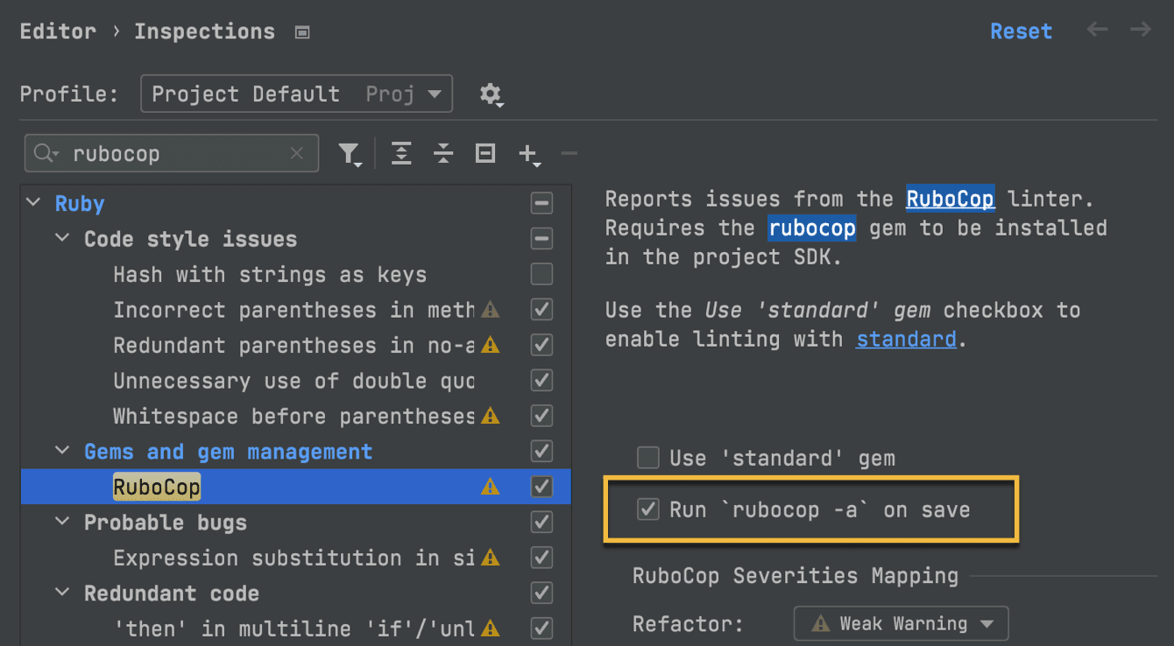Click warning icon on RuboCop row
Image resolution: width=1174 pixels, height=646 pixels.
pos(491,488)
